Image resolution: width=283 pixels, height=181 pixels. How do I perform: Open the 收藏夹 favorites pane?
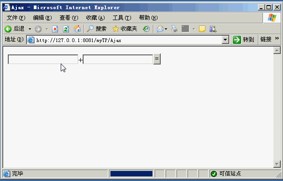[125, 29]
